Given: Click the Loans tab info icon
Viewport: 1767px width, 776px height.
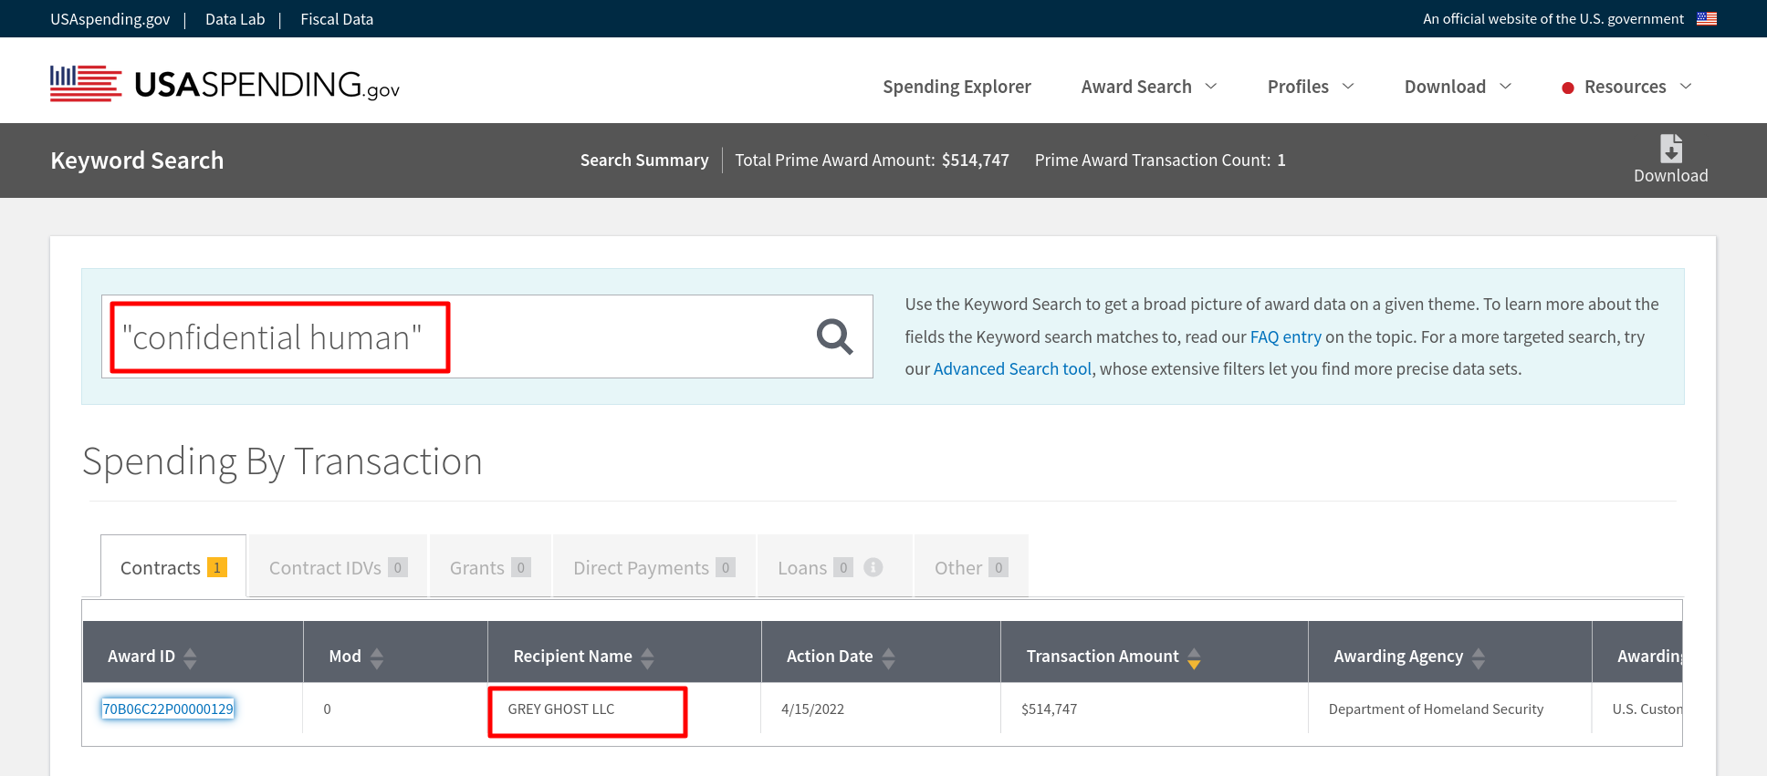Looking at the screenshot, I should tap(873, 567).
